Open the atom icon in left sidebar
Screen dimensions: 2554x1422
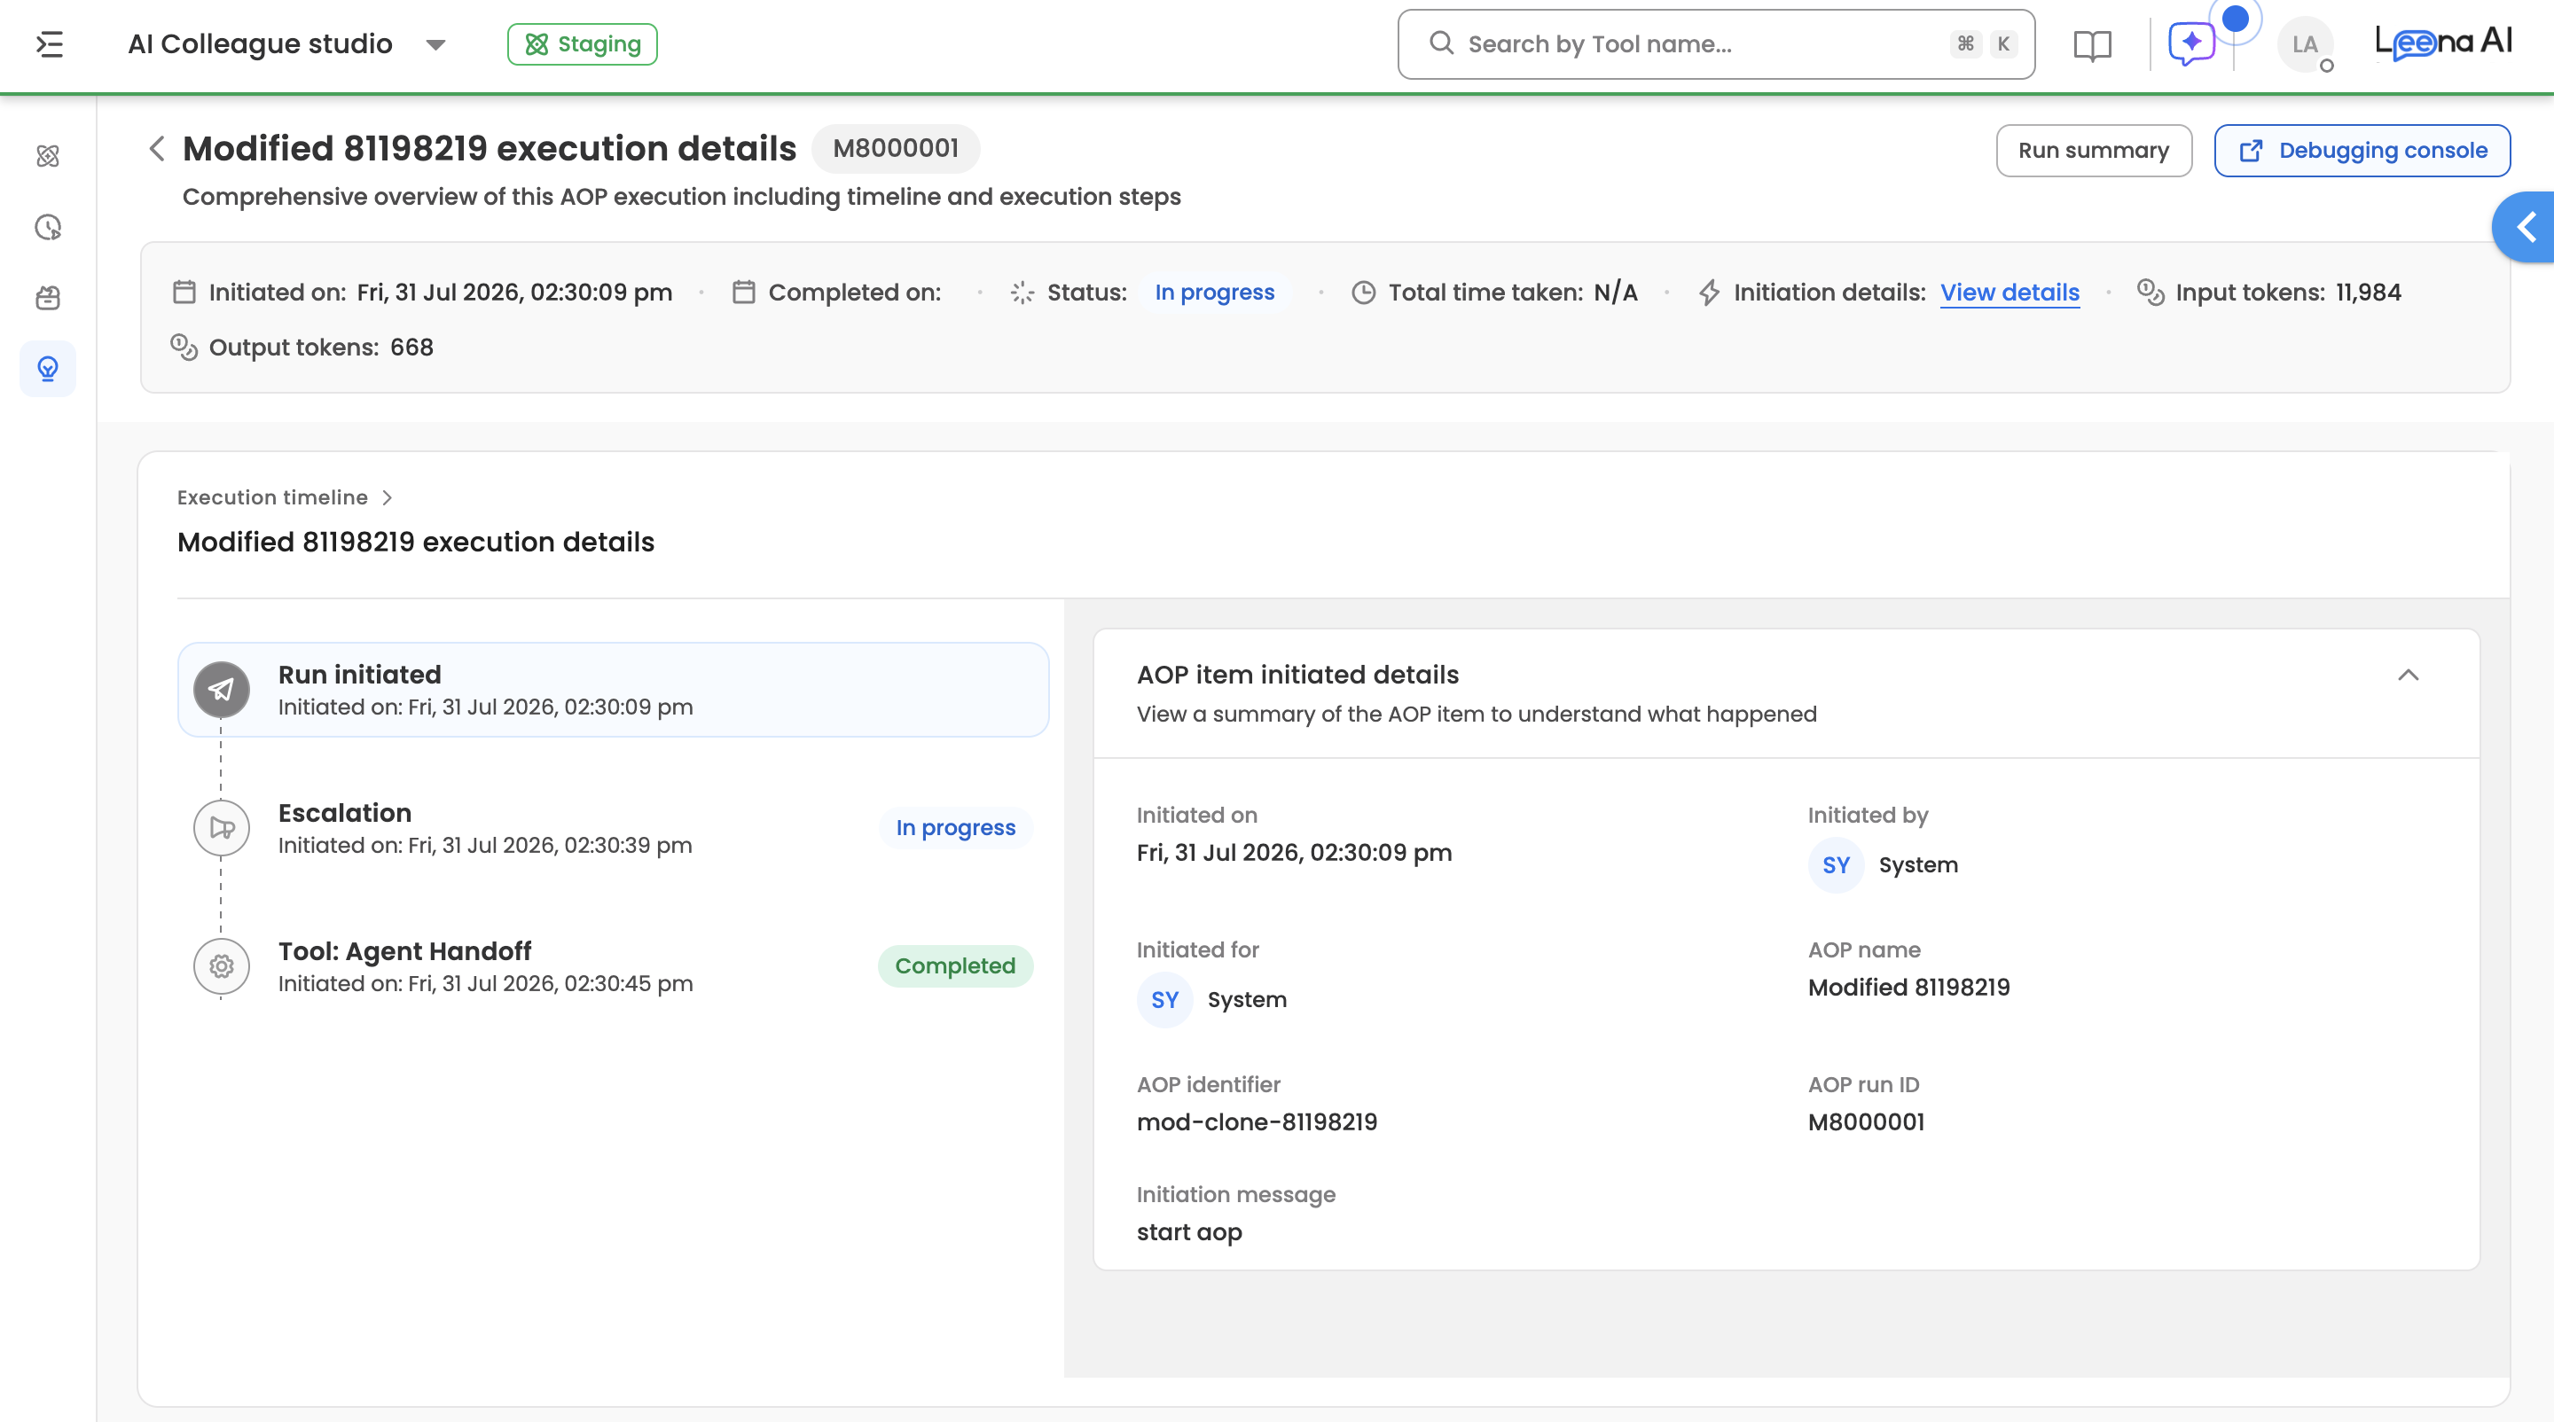[x=48, y=155]
